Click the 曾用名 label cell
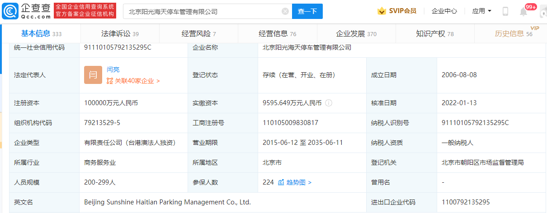 coord(401,182)
